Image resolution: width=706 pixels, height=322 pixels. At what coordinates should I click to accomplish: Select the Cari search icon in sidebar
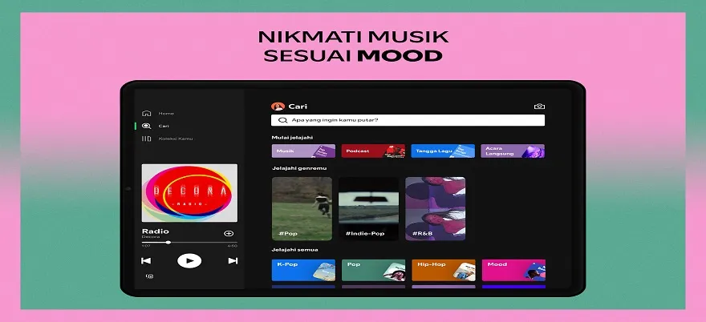[146, 126]
